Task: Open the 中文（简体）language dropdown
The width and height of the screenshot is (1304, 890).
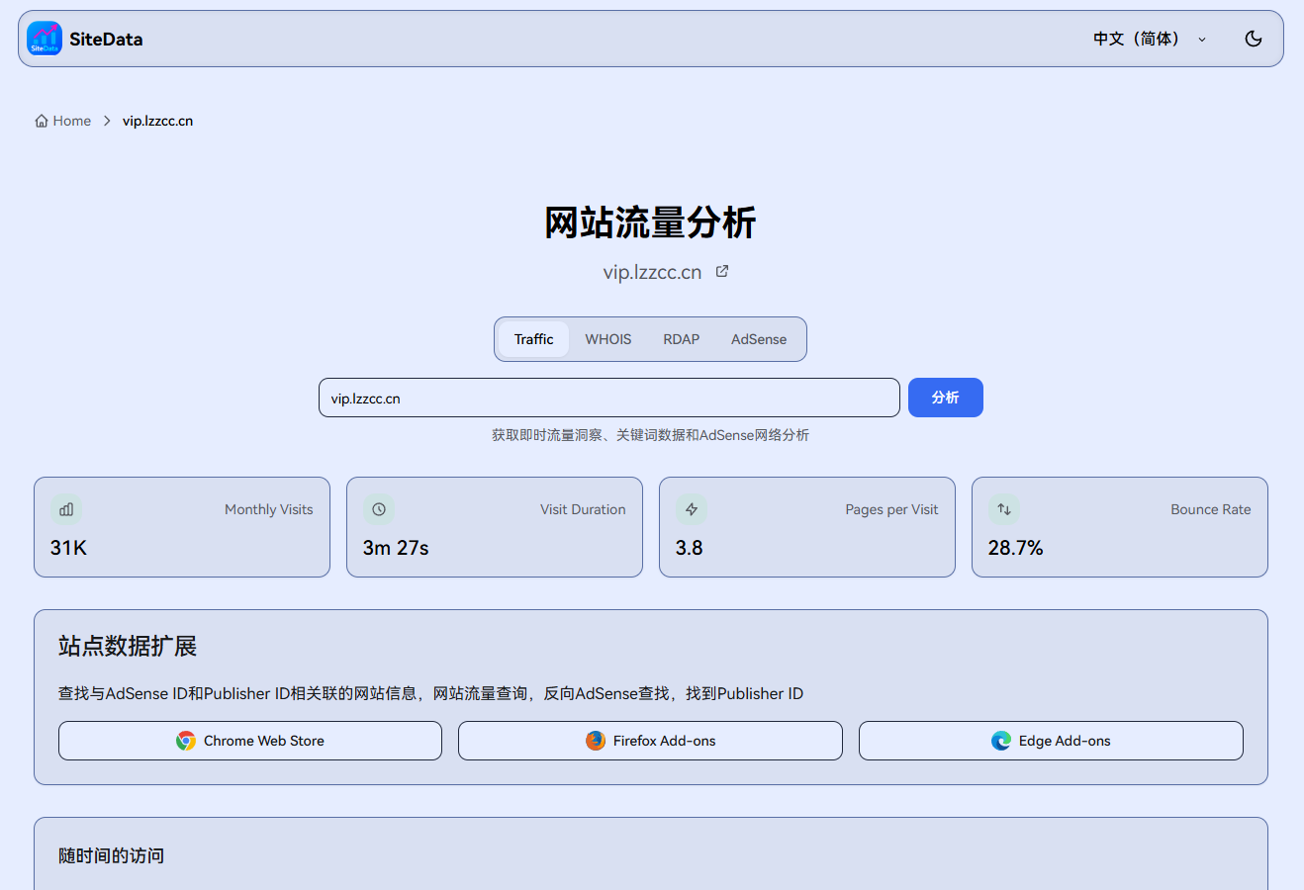Action: [1150, 39]
